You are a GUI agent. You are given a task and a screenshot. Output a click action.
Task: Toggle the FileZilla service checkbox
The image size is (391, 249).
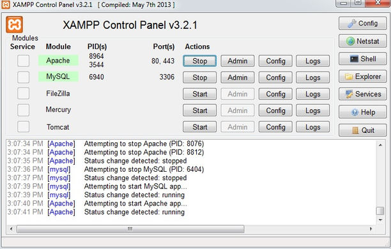coord(23,93)
